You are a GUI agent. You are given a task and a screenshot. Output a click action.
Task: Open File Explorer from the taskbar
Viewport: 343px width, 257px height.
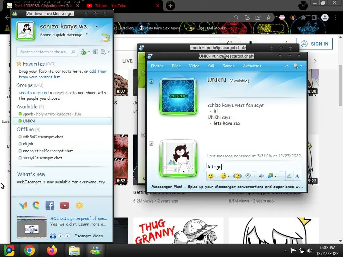click(74, 250)
